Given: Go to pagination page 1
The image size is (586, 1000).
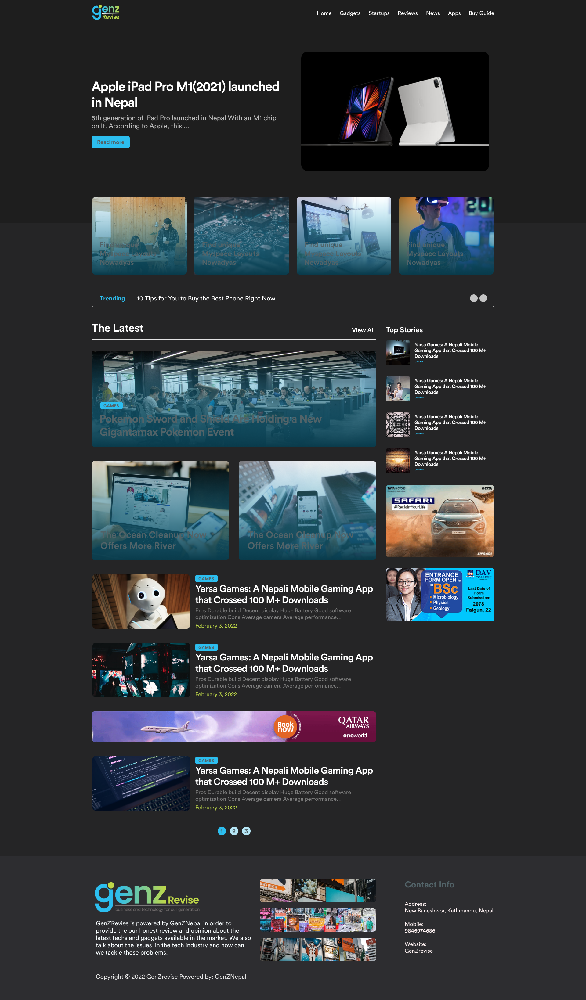Looking at the screenshot, I should click(222, 831).
